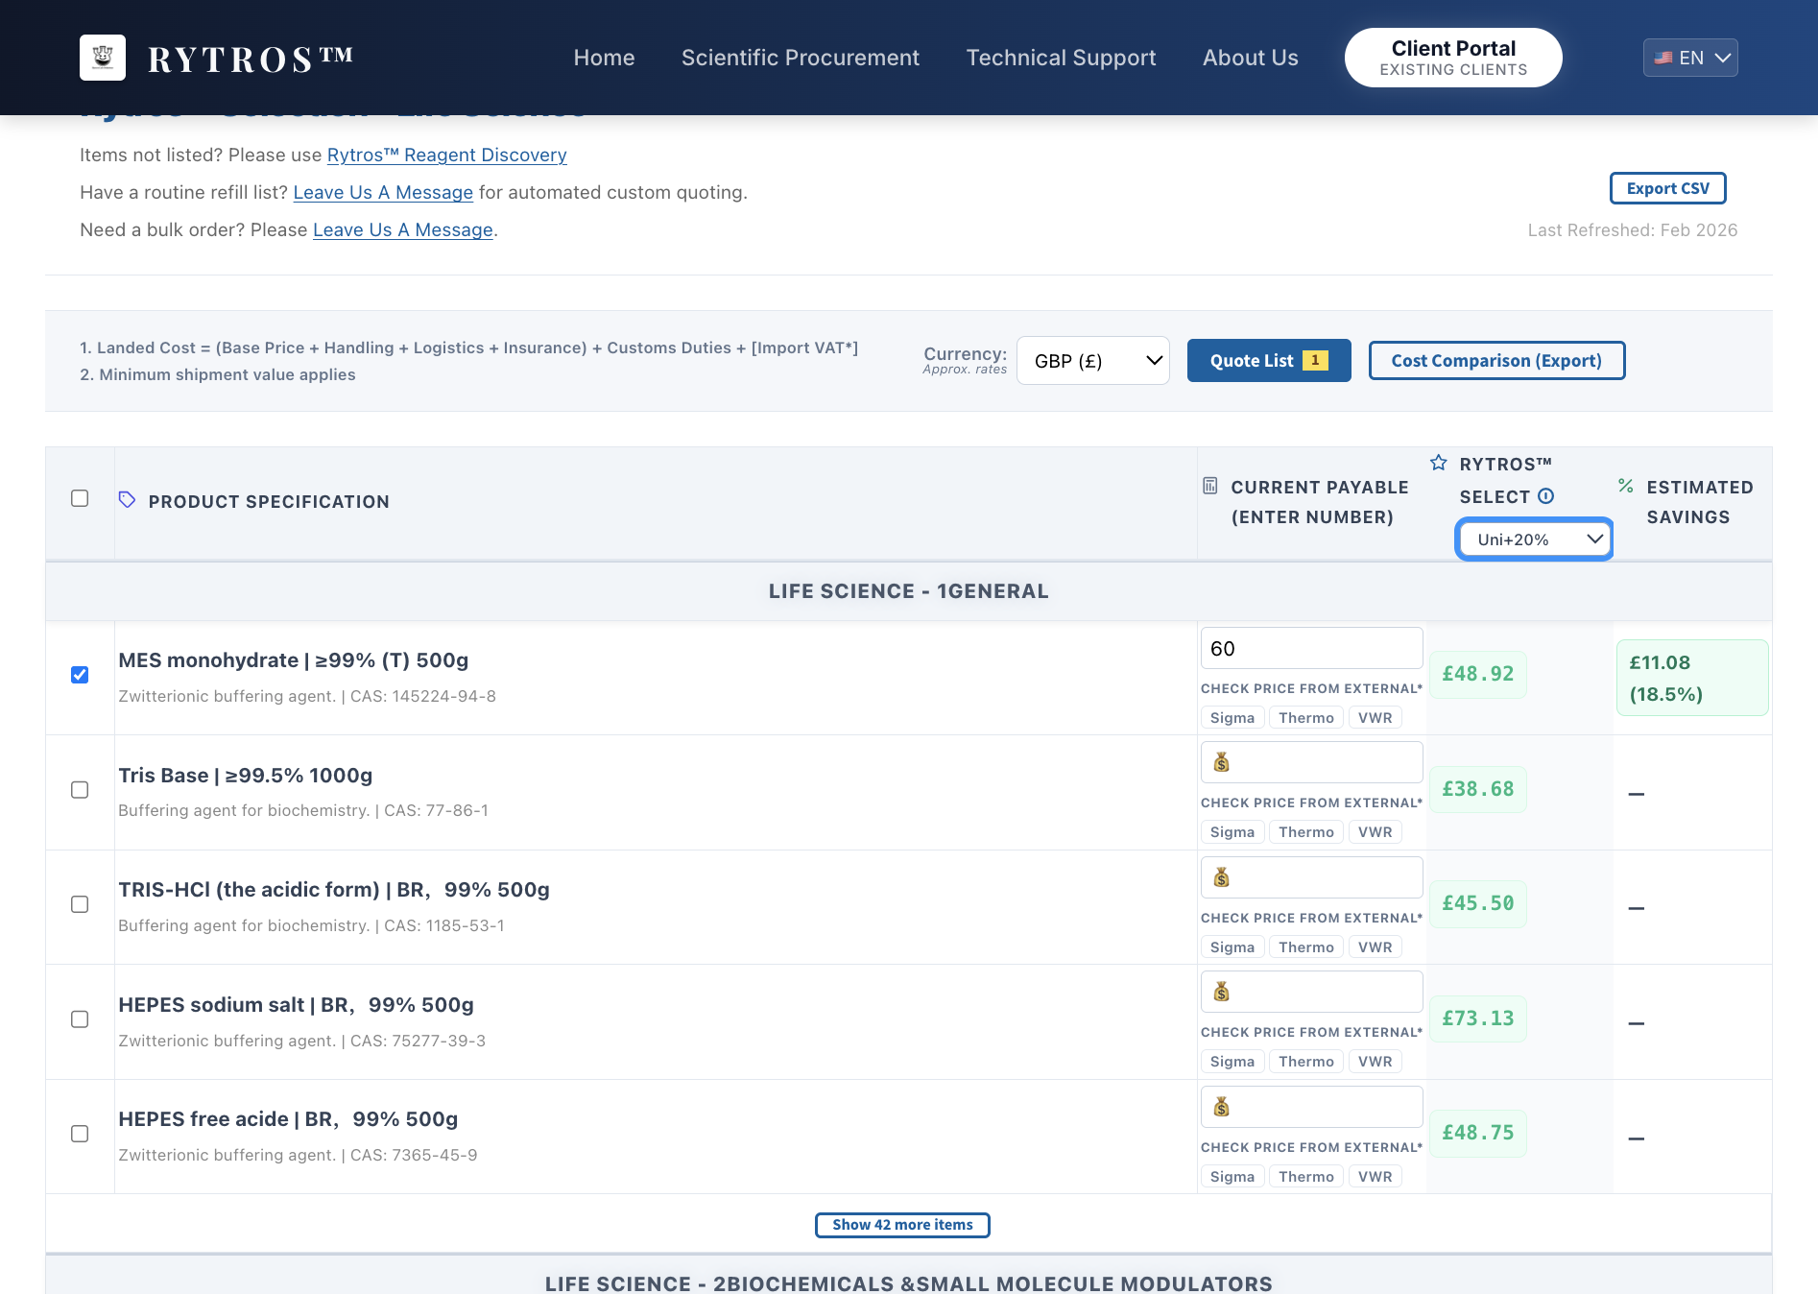Open Technical Support menu
This screenshot has width=1818, height=1294.
tap(1061, 58)
